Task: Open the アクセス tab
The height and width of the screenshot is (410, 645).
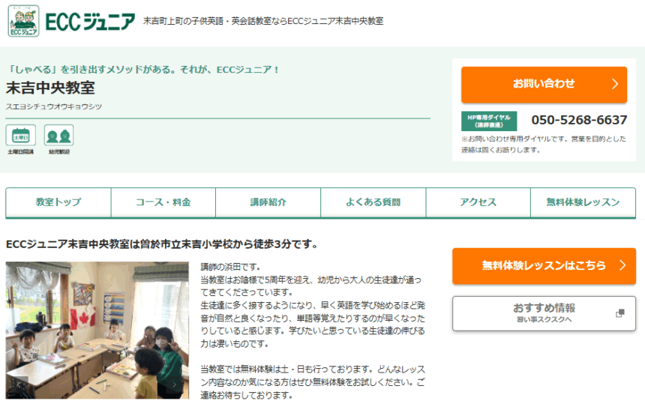Action: coord(478,202)
